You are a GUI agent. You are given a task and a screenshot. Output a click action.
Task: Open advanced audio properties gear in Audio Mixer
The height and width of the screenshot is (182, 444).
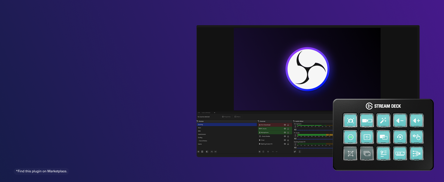(x=295, y=151)
